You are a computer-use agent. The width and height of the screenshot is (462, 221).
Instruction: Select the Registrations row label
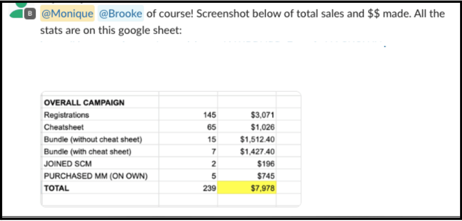[x=66, y=115]
